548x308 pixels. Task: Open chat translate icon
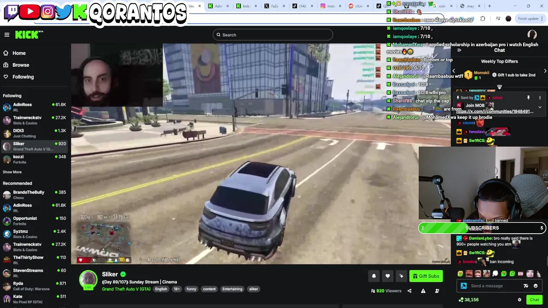pos(526,286)
